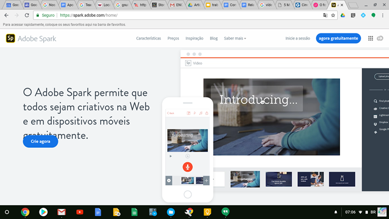
Task: Reload the page with refresh icon
Action: pos(27,16)
